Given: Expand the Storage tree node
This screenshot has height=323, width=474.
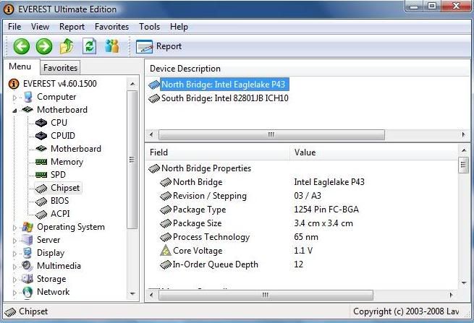Looking at the screenshot, I should point(14,280).
